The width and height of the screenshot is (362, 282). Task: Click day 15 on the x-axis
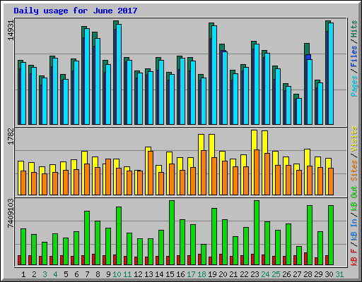170,274
